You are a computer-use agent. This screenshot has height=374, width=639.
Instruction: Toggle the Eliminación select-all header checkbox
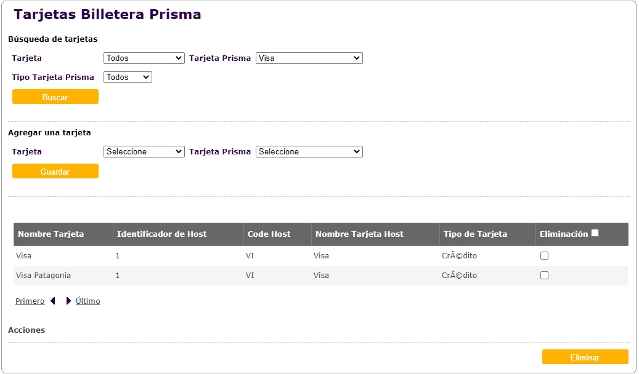coord(595,233)
